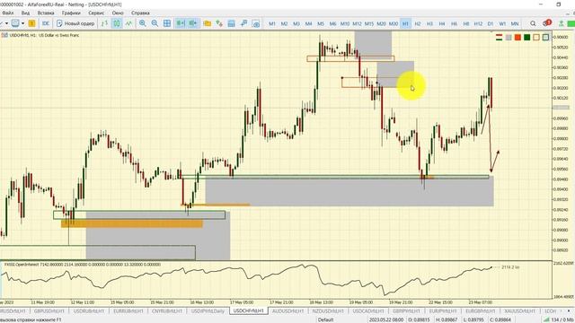Switch to the EURRUB H1 chart tab
The height and width of the screenshot is (323, 575).
[x=128, y=311]
